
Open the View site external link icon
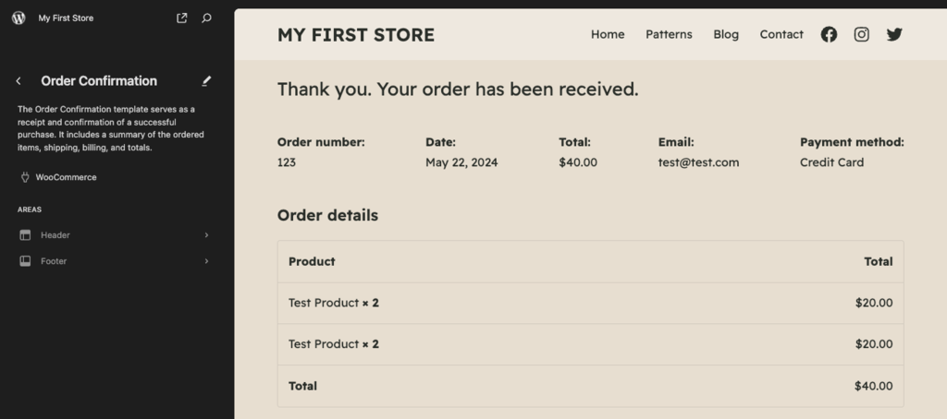click(181, 18)
